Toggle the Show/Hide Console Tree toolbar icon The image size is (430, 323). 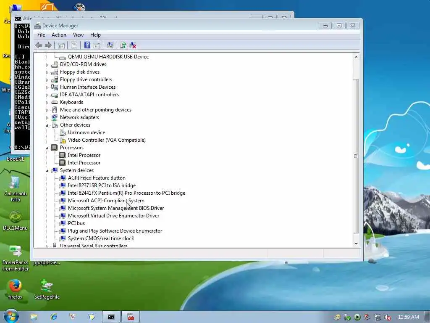[61, 45]
